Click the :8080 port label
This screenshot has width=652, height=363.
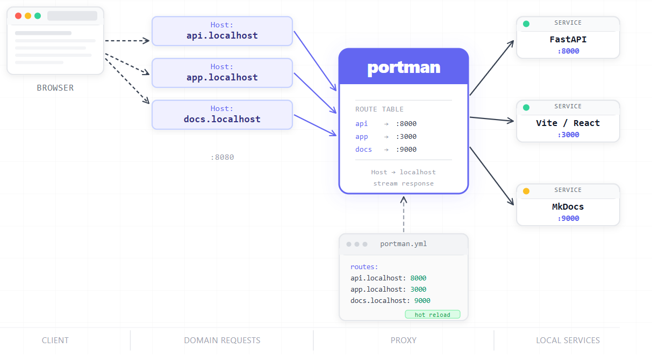[x=222, y=157]
